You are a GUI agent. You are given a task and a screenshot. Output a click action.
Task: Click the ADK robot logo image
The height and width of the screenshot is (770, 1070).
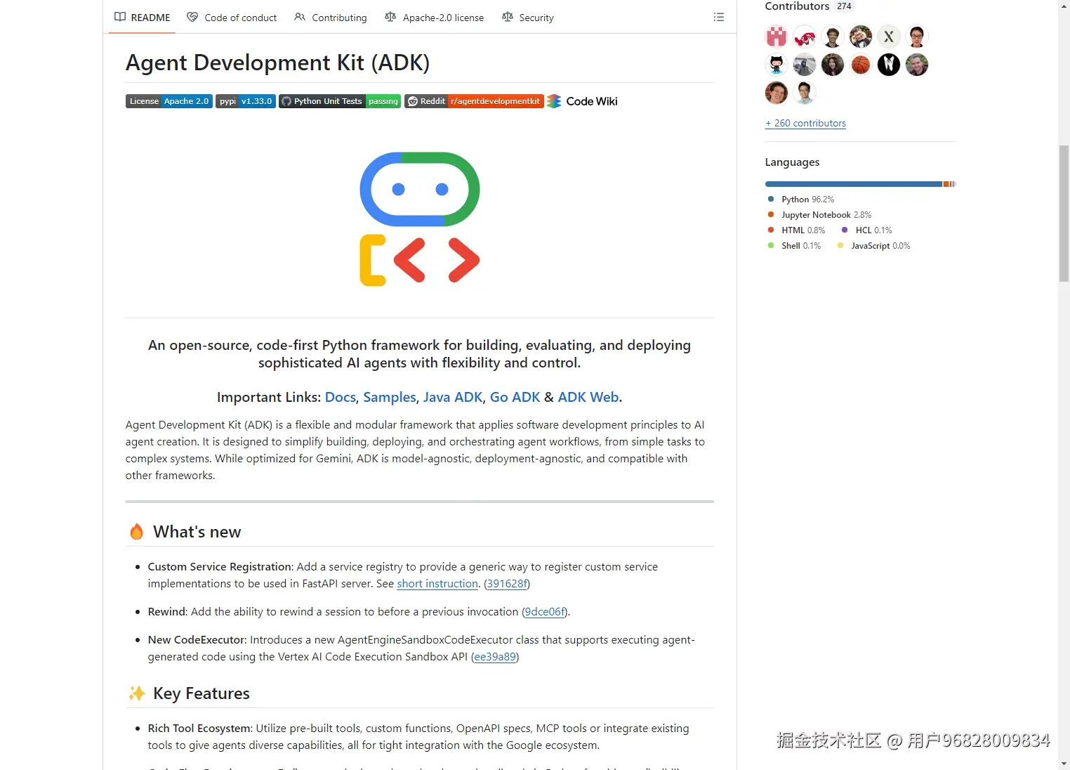(x=420, y=219)
